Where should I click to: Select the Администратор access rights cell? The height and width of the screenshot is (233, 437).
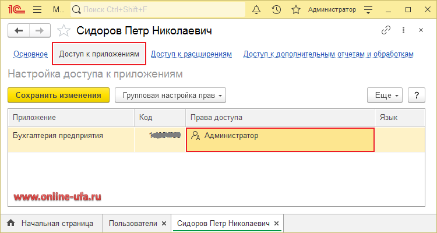pos(280,140)
